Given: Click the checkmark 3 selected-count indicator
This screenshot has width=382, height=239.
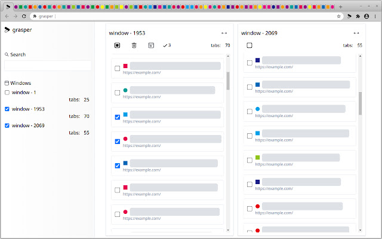Looking at the screenshot, I should (167, 45).
